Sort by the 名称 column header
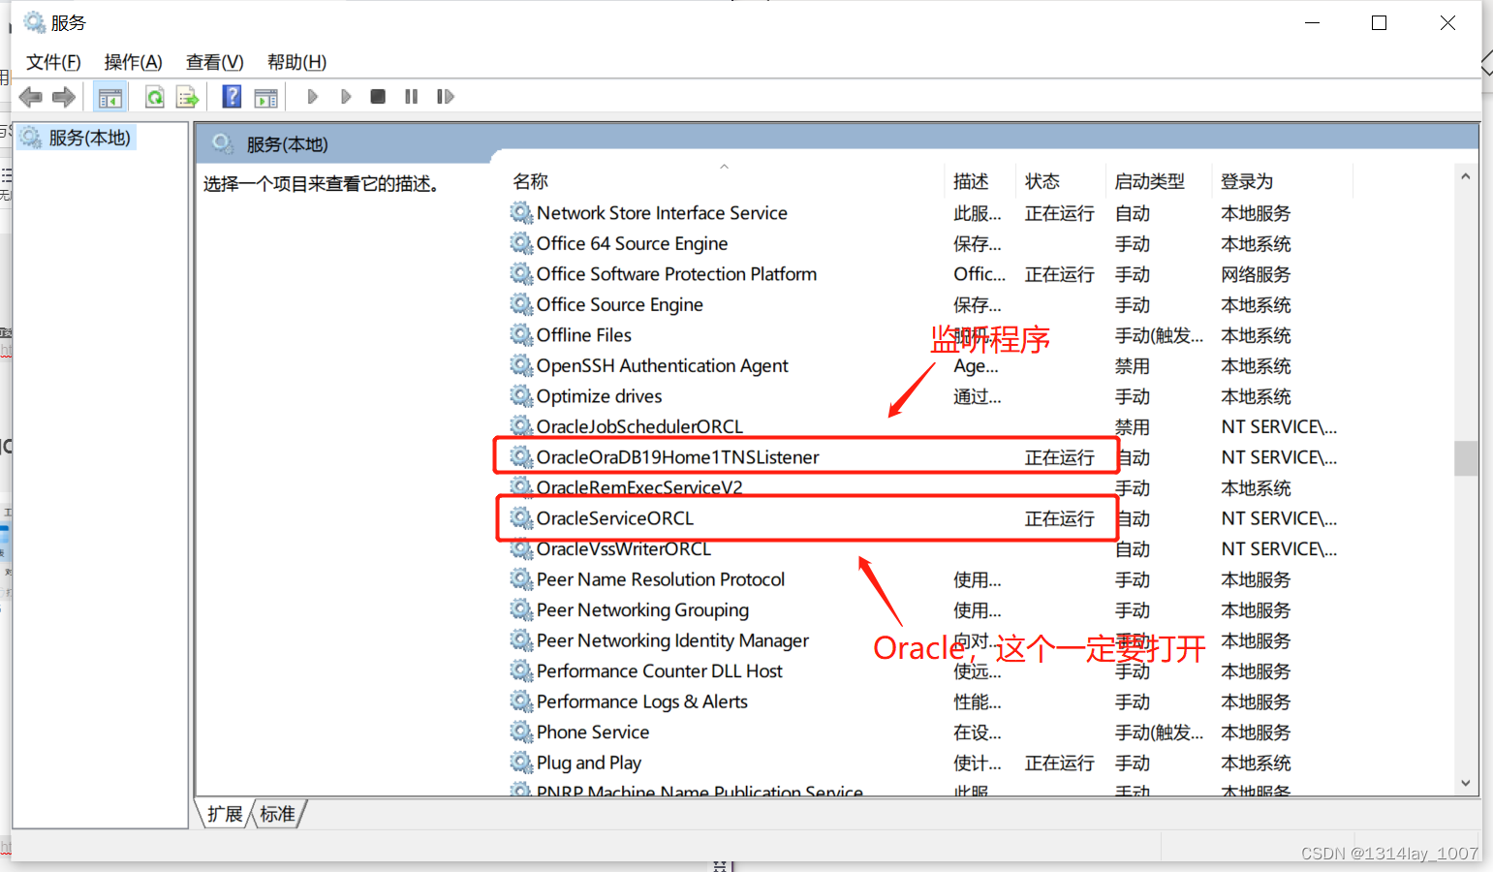Image resolution: width=1493 pixels, height=872 pixels. tap(531, 181)
